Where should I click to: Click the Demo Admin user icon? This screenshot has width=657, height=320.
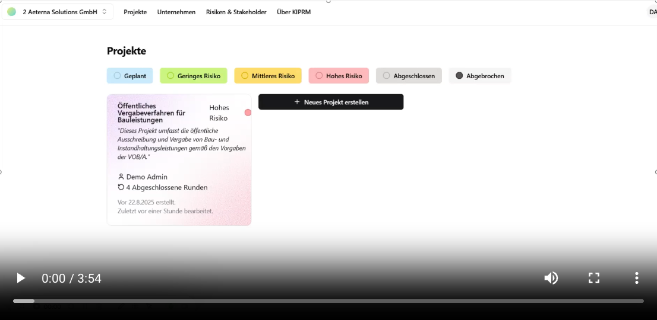[x=121, y=177]
